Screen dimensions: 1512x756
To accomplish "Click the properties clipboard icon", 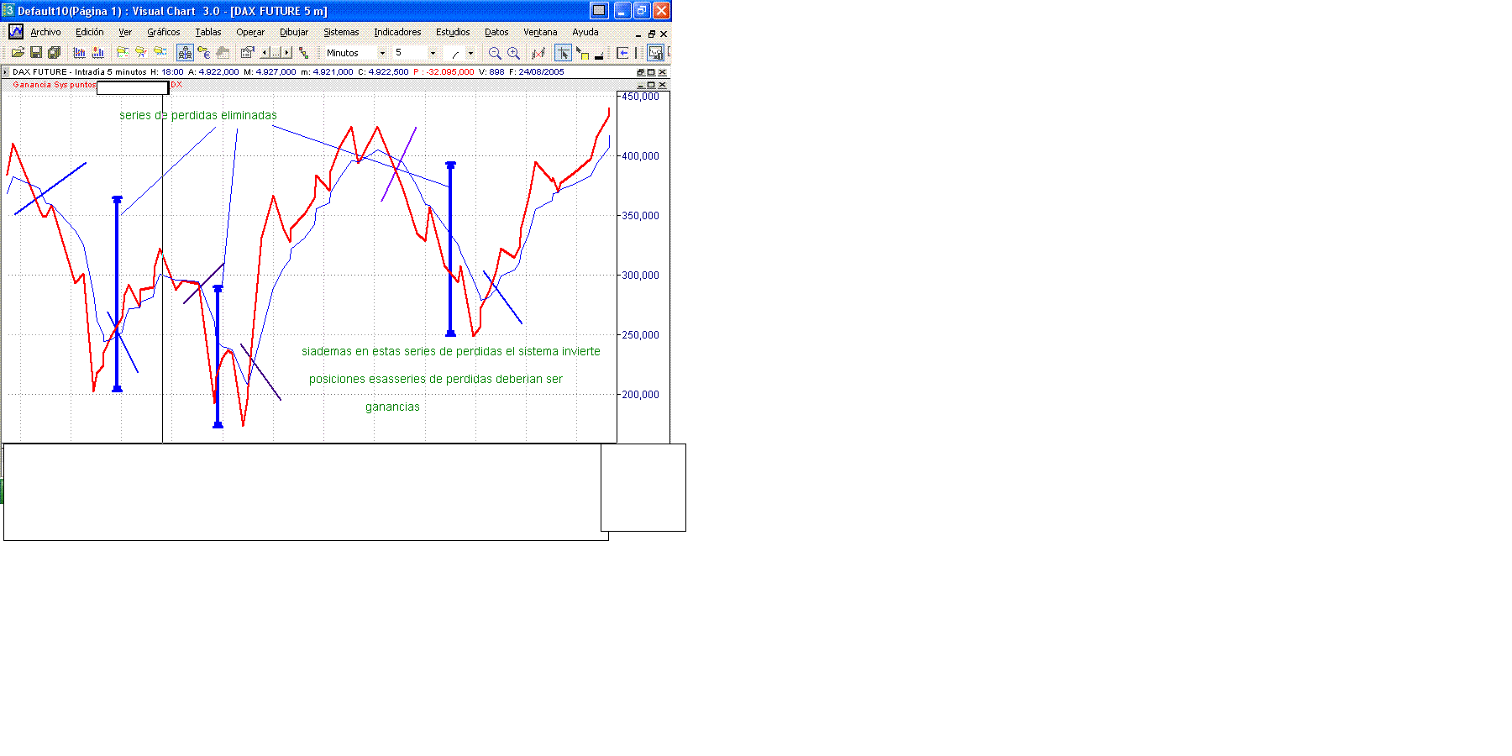I will click(247, 52).
